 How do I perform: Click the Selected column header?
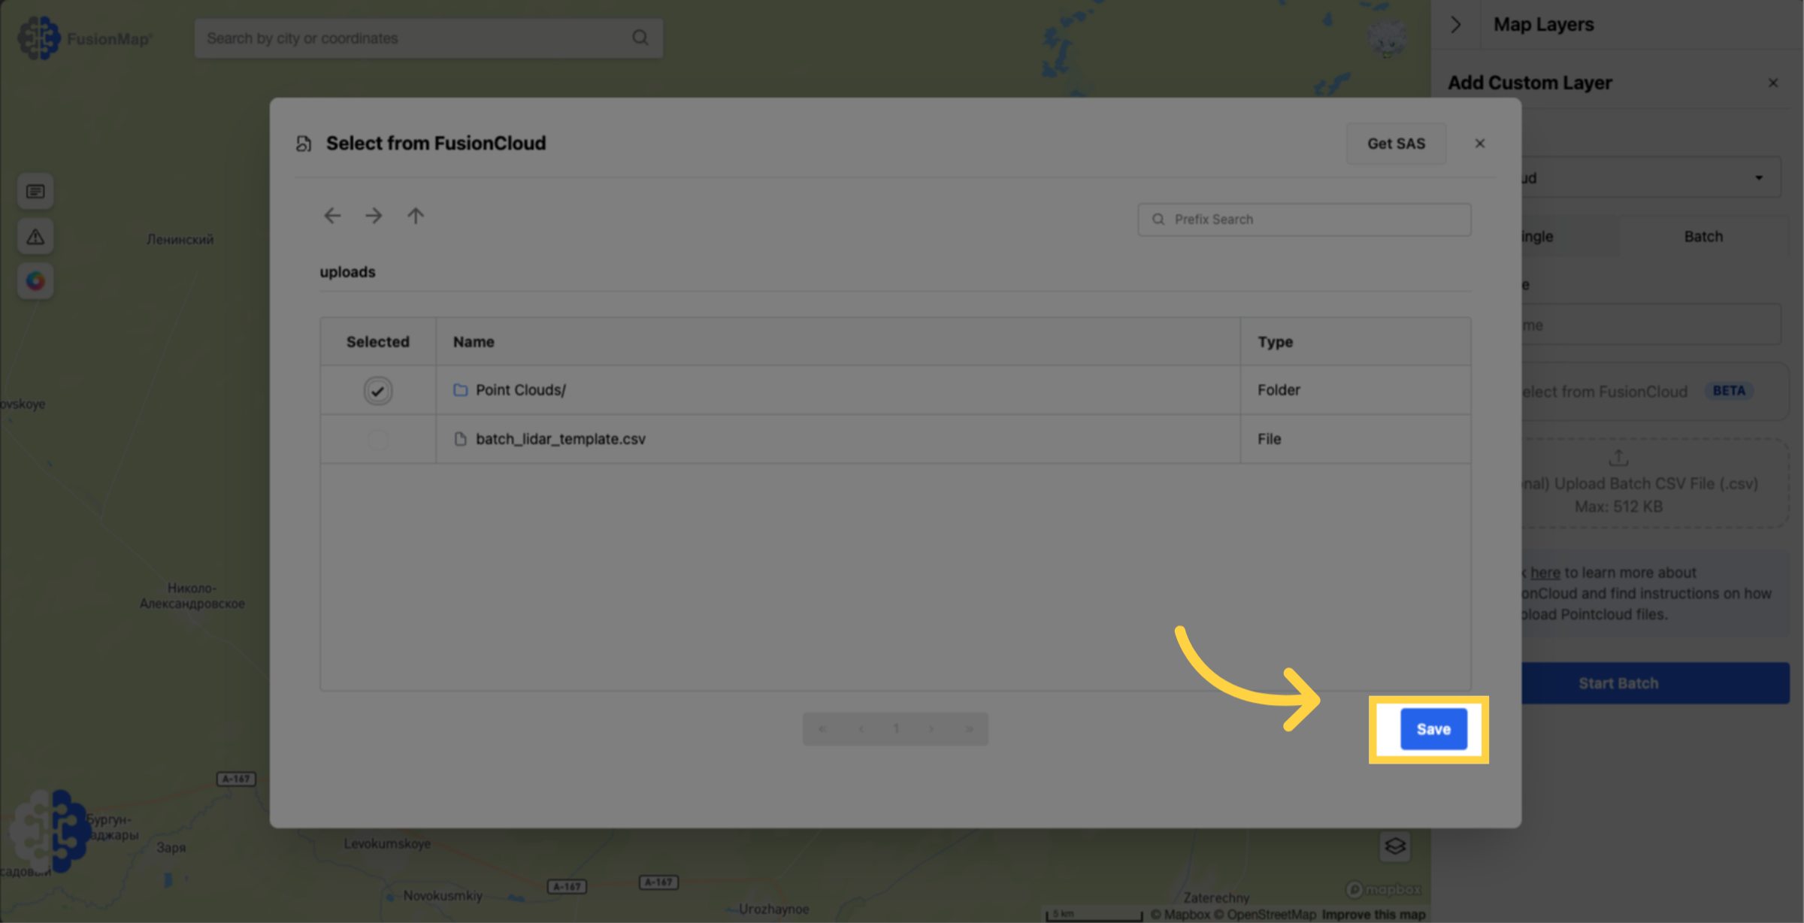click(x=377, y=342)
